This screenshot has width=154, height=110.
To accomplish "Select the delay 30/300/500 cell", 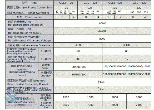I will click(78, 67).
